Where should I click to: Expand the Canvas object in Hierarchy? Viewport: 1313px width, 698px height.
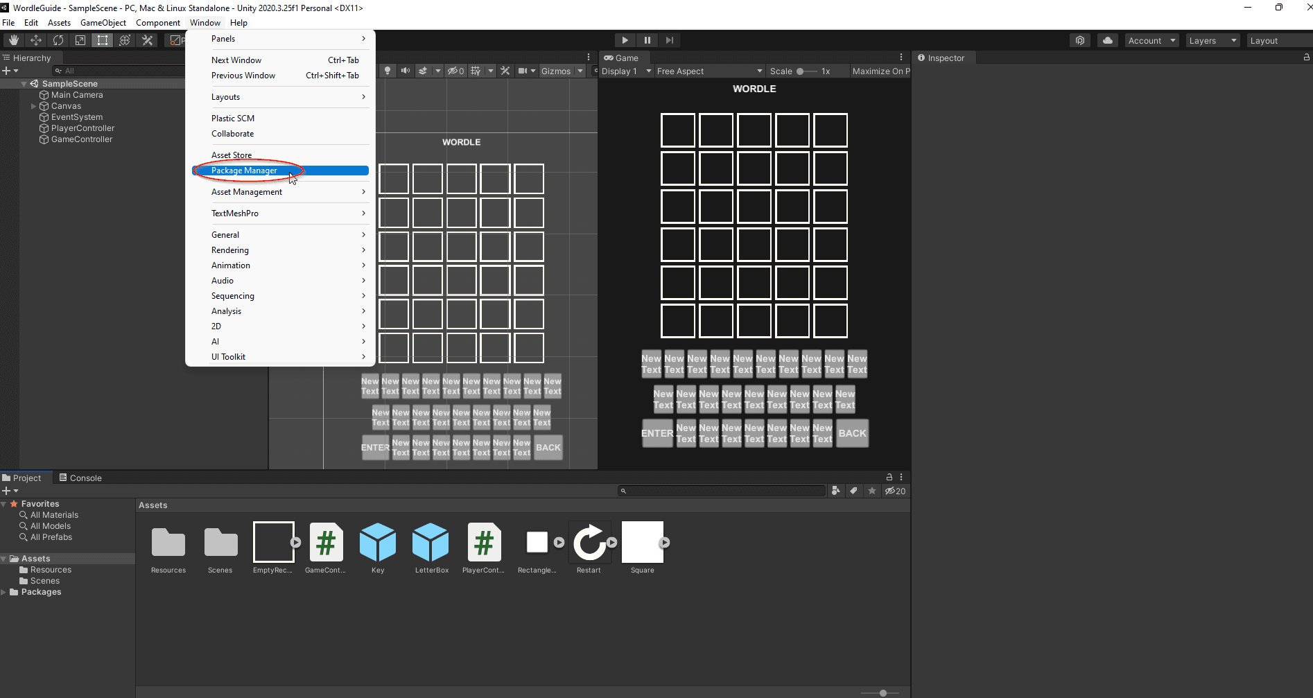point(33,106)
